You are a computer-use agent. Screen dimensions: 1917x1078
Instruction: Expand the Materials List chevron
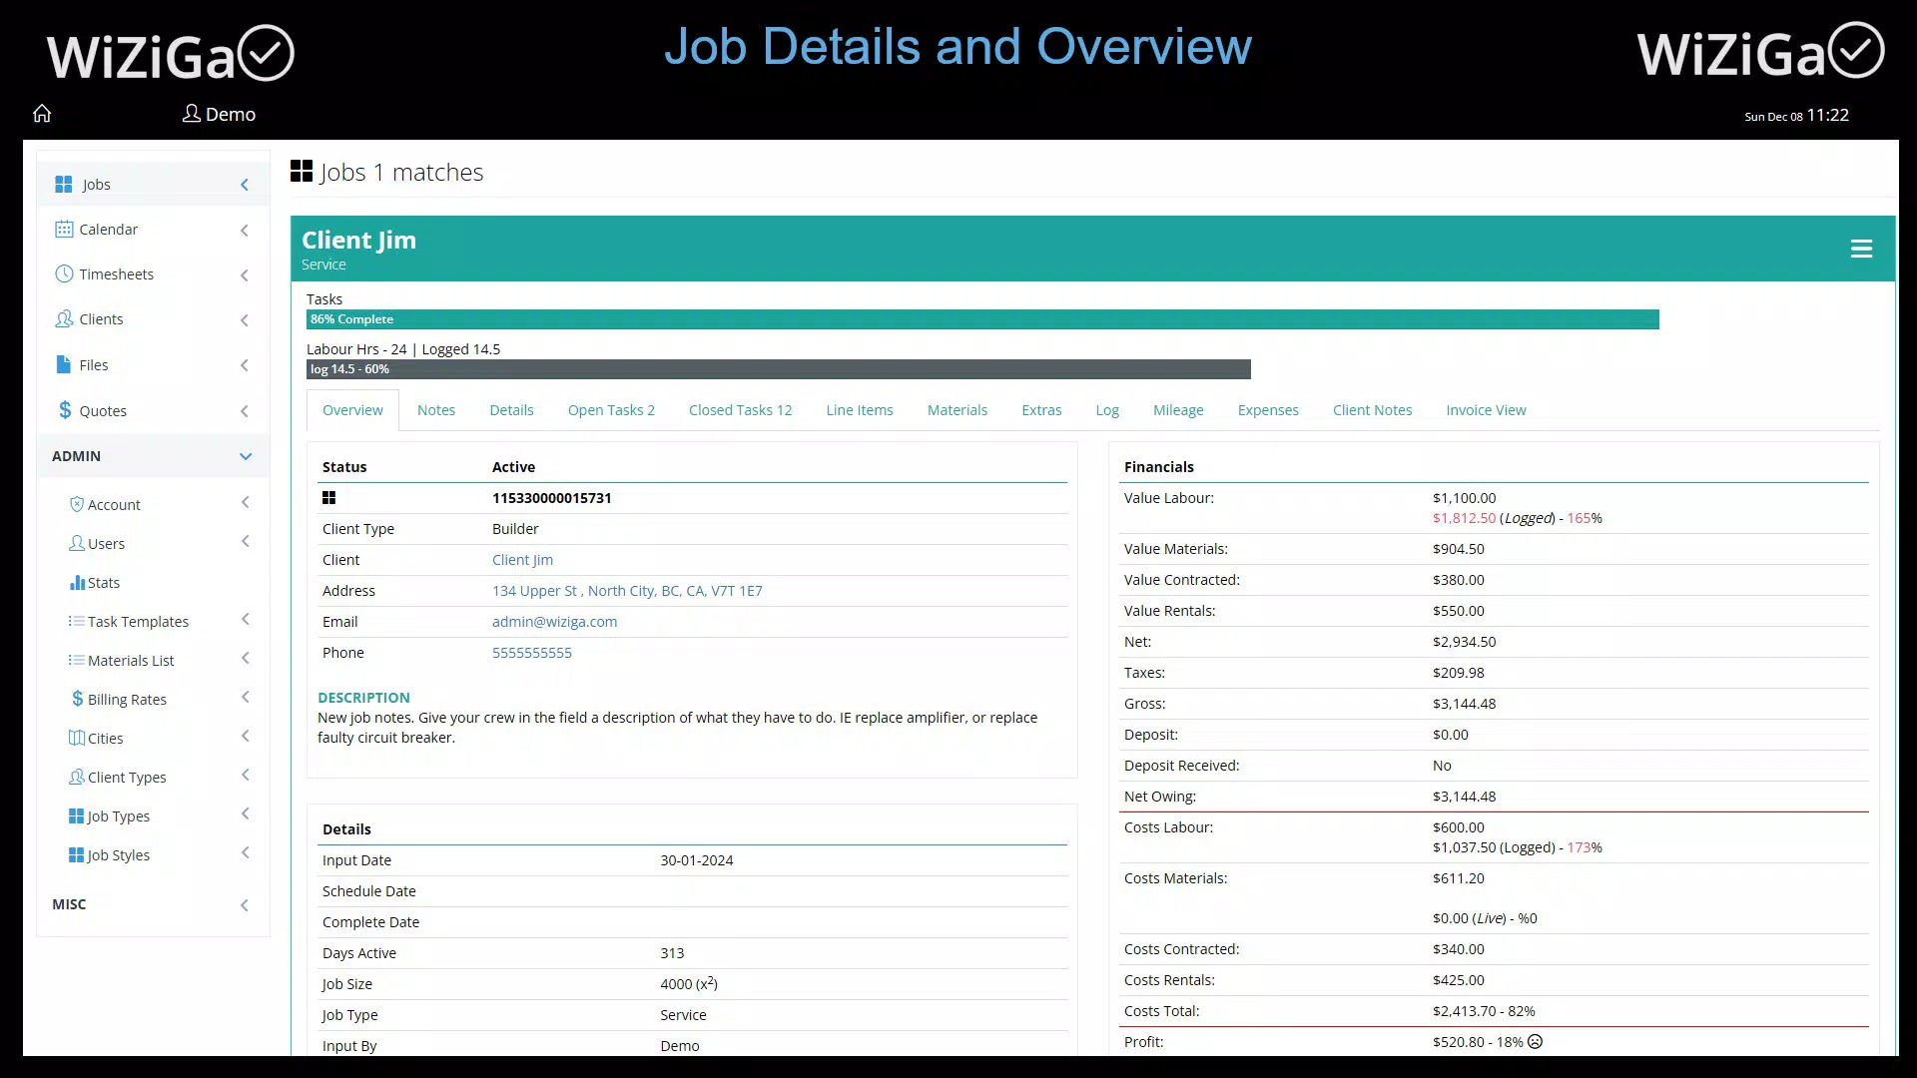[x=246, y=659]
